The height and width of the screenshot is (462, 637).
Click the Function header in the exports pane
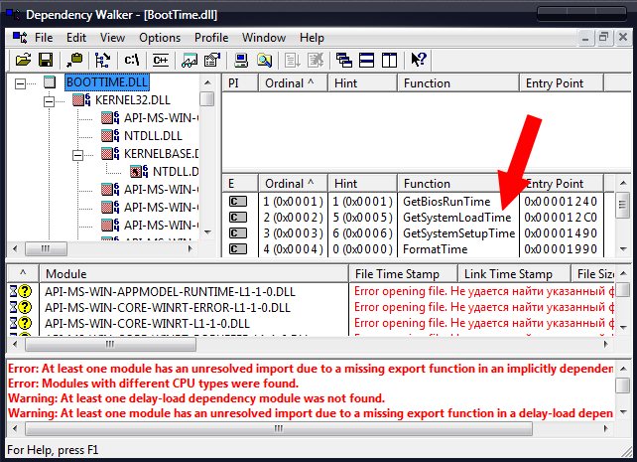coord(458,184)
